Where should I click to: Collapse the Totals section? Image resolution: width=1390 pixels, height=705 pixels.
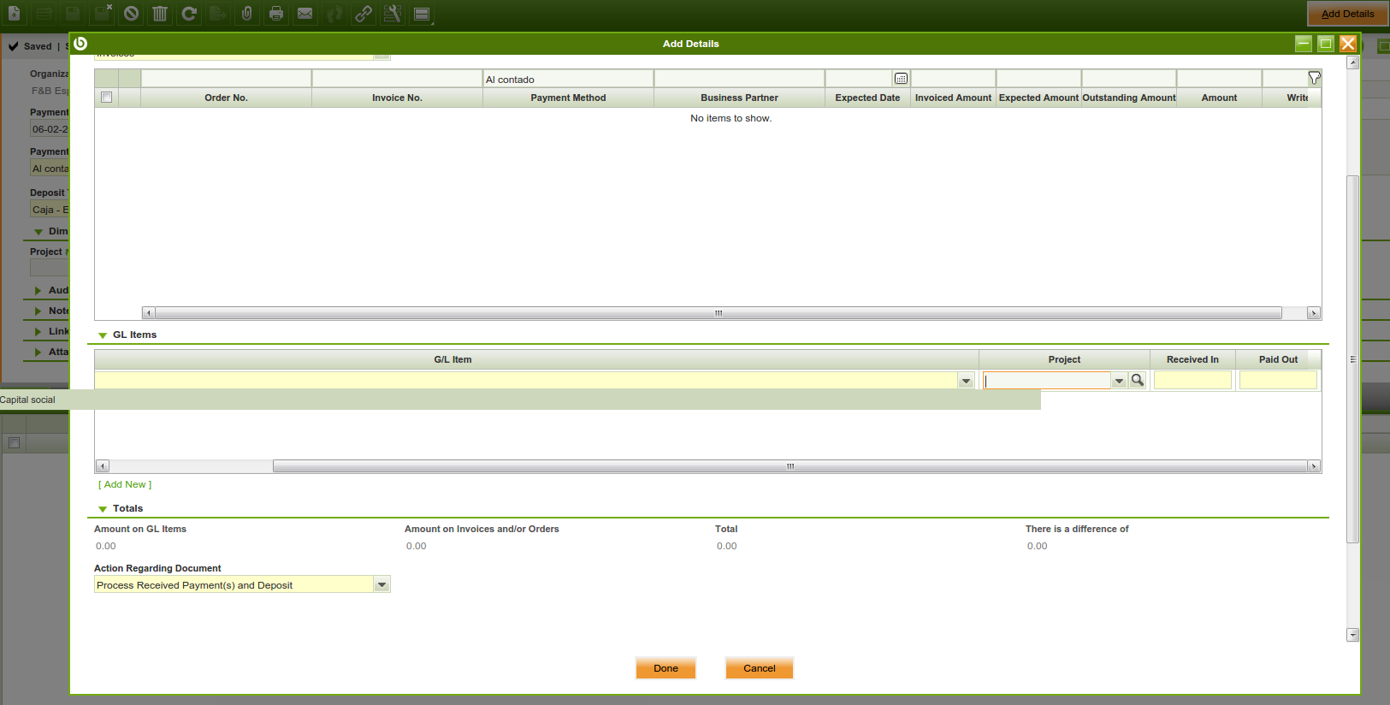(103, 509)
